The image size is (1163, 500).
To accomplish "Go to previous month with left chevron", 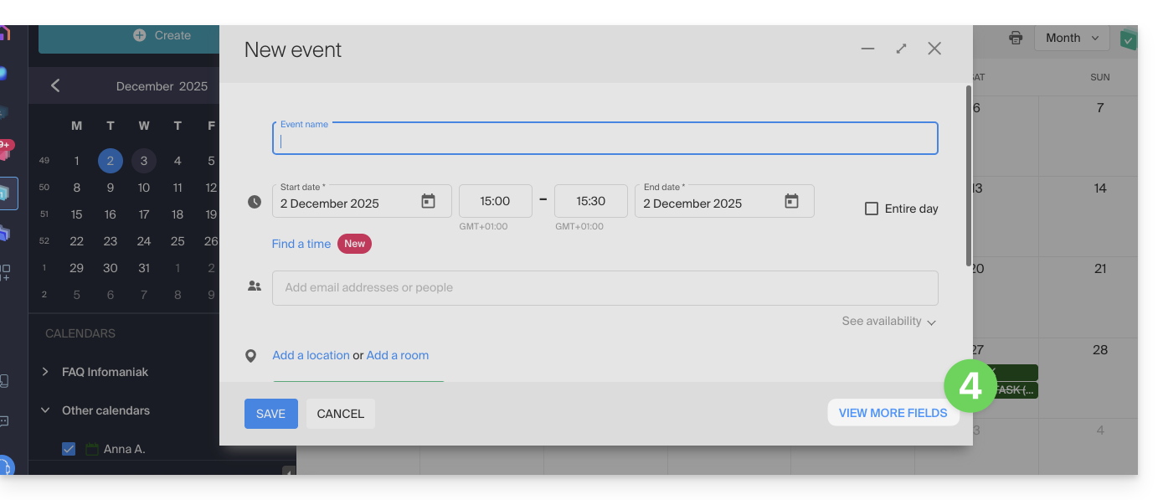I will 55,85.
